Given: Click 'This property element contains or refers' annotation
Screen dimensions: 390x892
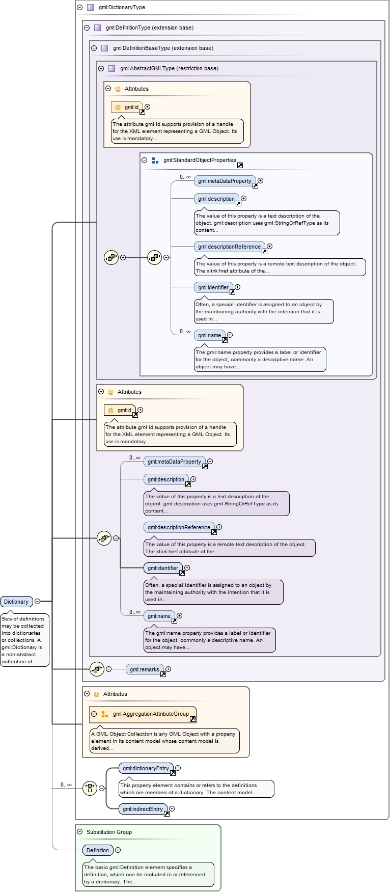Looking at the screenshot, I should [197, 789].
